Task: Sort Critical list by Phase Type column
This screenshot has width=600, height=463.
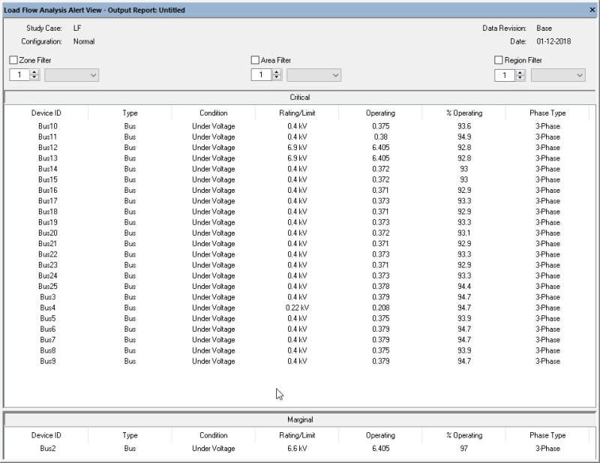Action: 547,113
